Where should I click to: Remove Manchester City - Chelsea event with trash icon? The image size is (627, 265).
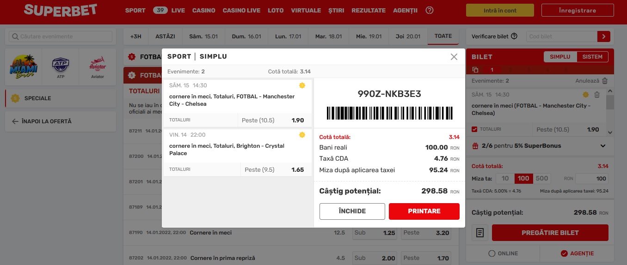[x=597, y=95]
